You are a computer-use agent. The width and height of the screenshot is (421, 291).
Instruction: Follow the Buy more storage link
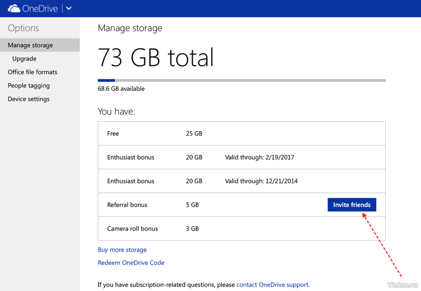[x=122, y=250]
